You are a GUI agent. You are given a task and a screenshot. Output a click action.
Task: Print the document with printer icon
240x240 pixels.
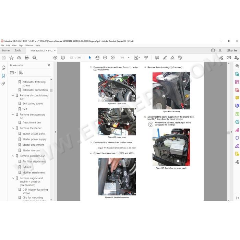tap(27, 58)
